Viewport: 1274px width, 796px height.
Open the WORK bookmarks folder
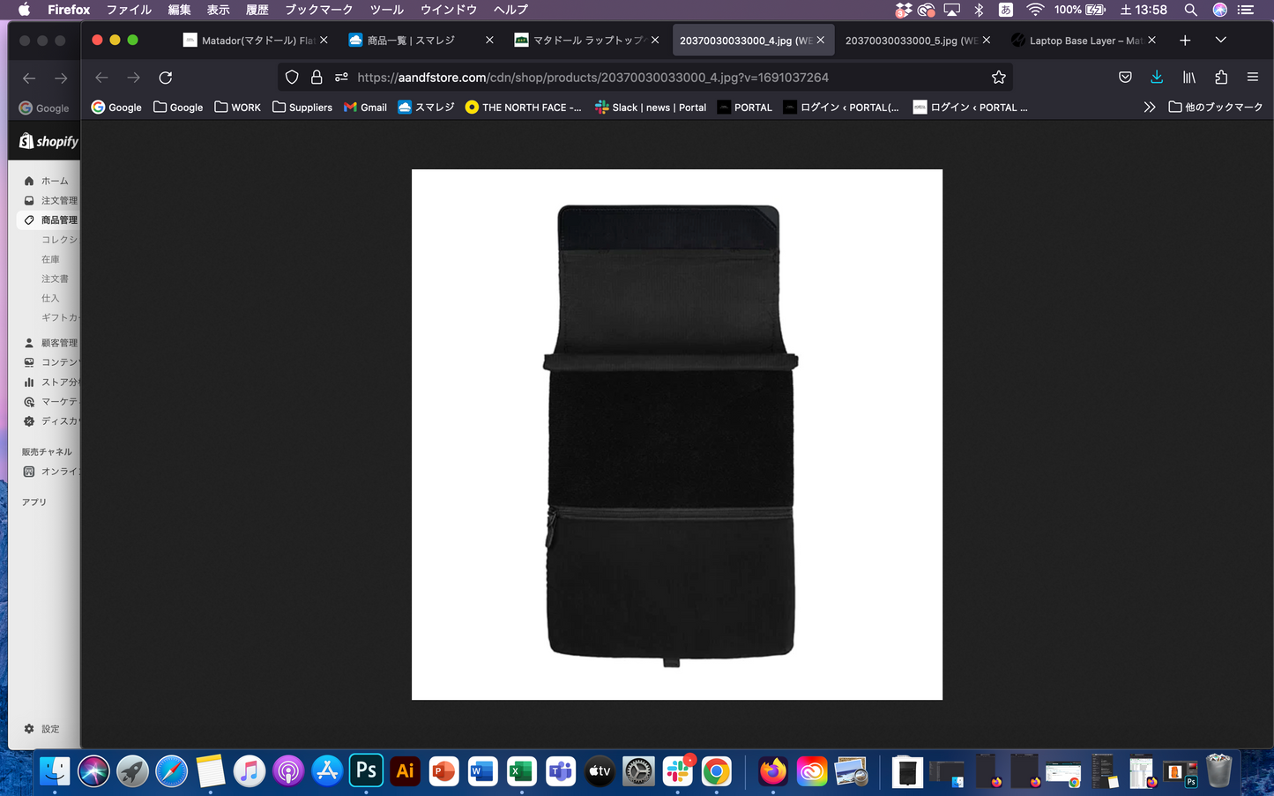click(237, 108)
